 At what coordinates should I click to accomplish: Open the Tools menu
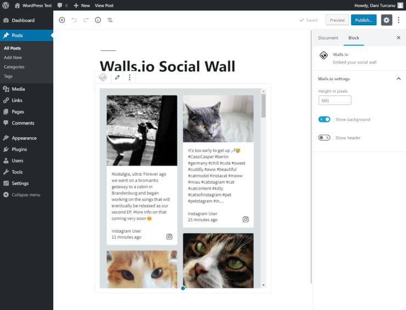[x=26, y=172]
